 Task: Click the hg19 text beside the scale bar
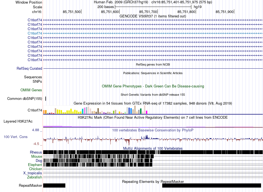pyautogui.click(x=198, y=7)
